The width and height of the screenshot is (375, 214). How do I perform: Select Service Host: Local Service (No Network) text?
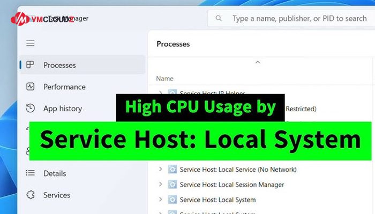click(x=238, y=170)
